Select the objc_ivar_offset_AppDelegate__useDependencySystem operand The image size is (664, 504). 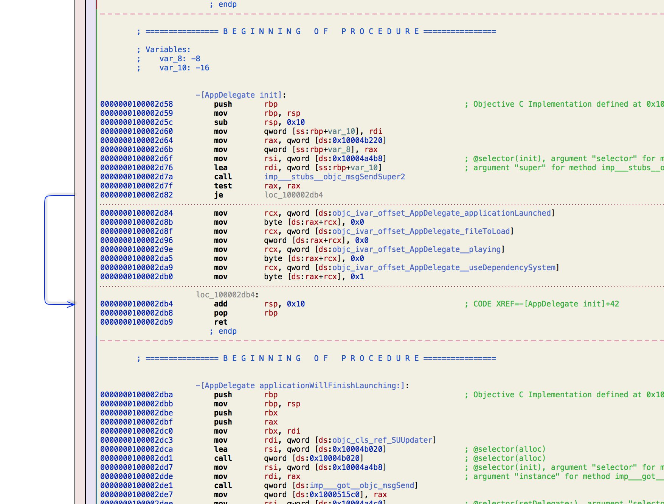[444, 268]
